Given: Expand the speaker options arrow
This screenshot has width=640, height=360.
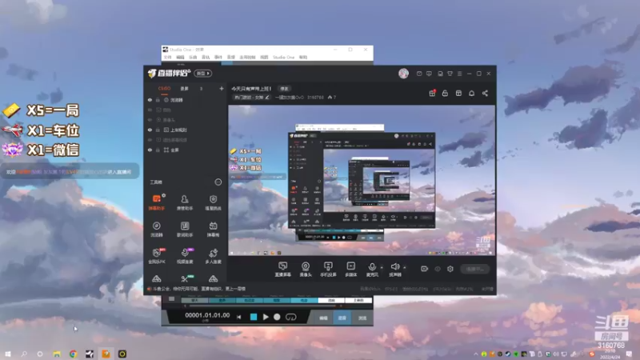Looking at the screenshot, I should tap(405, 267).
